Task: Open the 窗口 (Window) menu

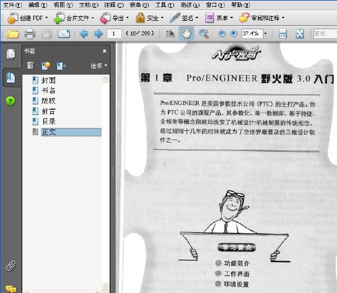Action: (215, 4)
